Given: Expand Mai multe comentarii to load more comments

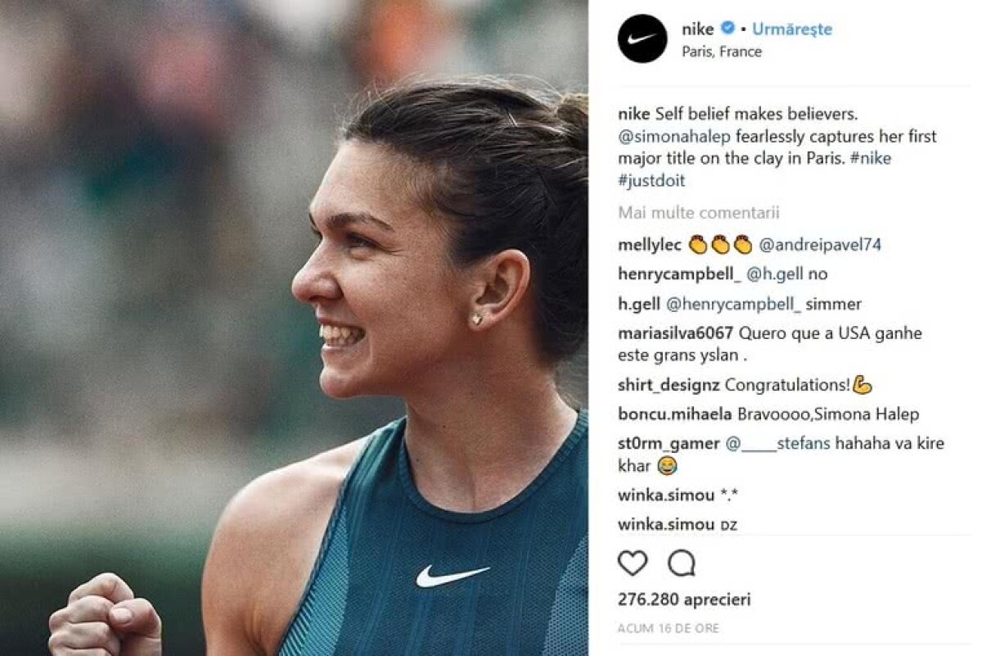Looking at the screenshot, I should (x=697, y=212).
